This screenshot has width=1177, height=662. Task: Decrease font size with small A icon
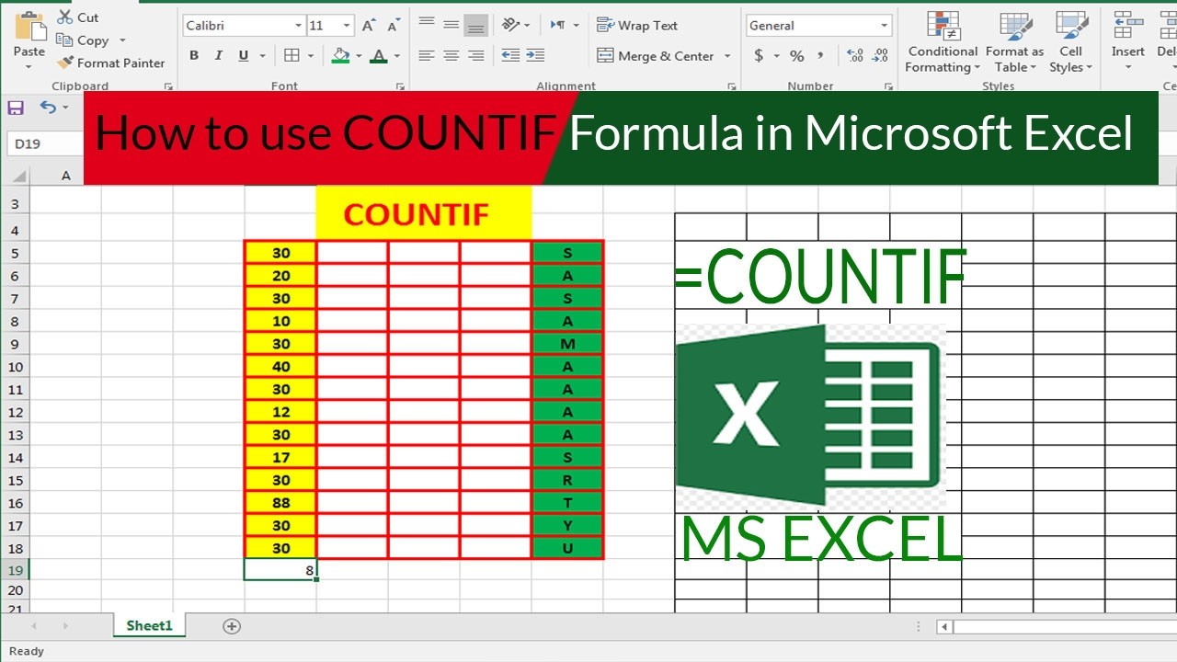[394, 26]
